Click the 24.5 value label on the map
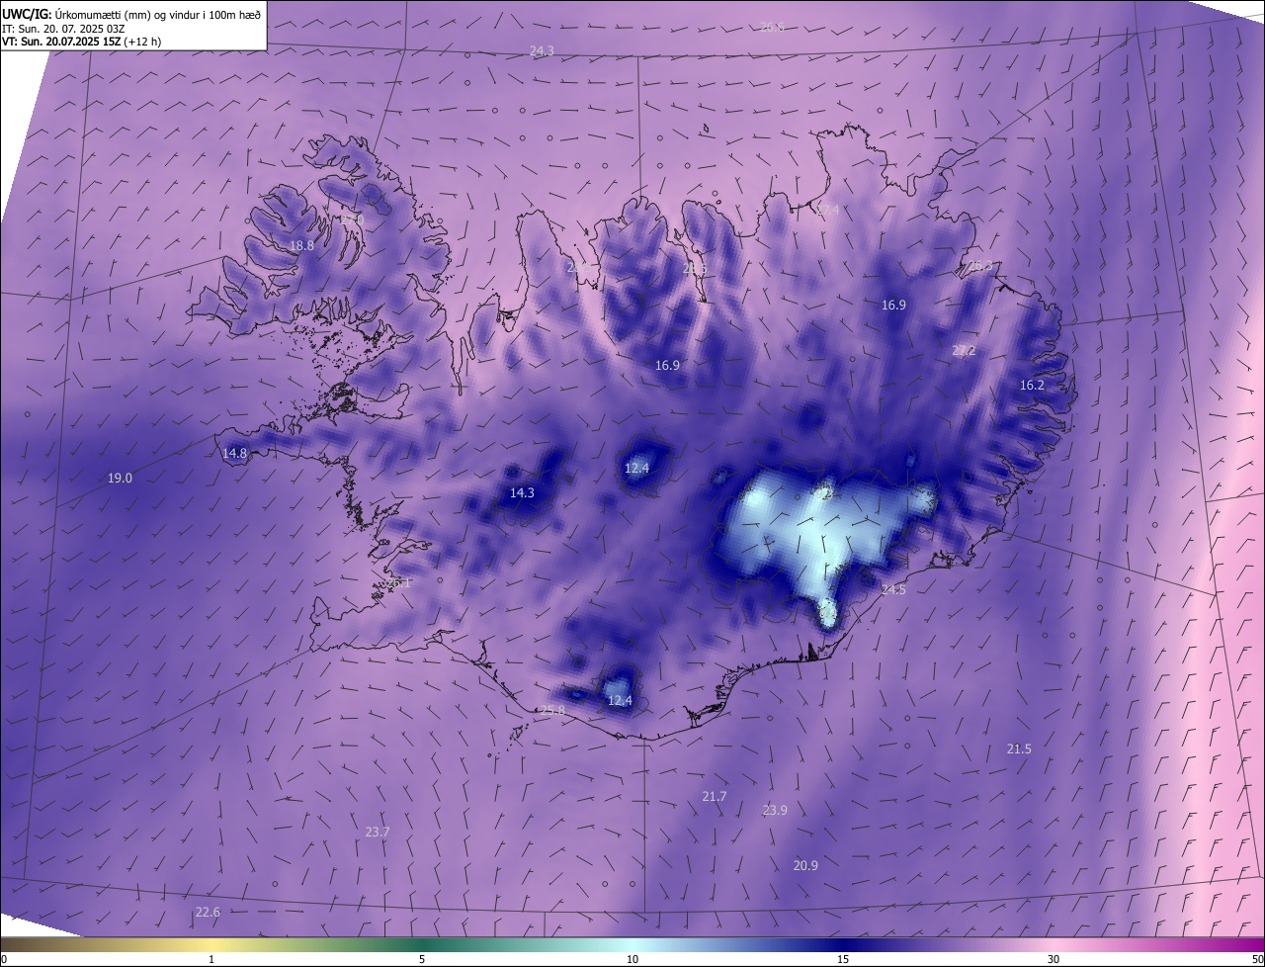Viewport: 1265px width, 967px height. click(x=893, y=589)
